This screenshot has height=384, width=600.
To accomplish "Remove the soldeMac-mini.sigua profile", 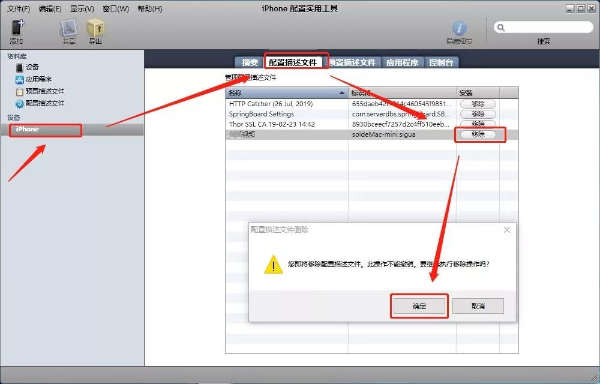I will 478,134.
